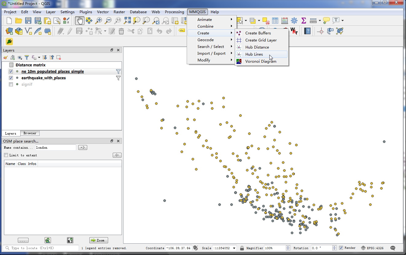Show the Statistical Summary sigma icon

click(x=304, y=21)
